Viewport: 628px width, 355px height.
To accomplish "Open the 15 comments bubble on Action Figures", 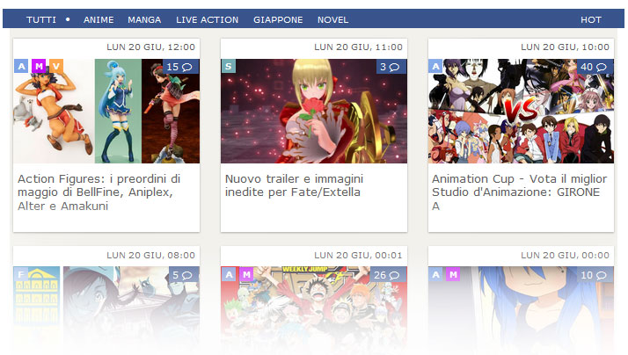I will coord(180,67).
